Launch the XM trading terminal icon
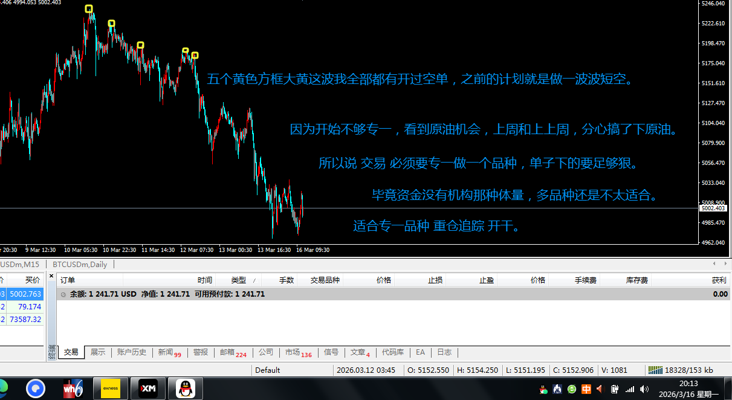Image resolution: width=732 pixels, height=400 pixels. [x=148, y=389]
